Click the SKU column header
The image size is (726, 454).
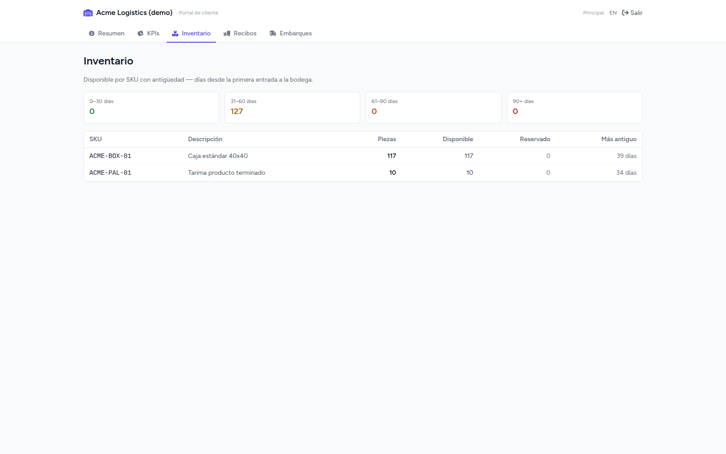(x=96, y=139)
